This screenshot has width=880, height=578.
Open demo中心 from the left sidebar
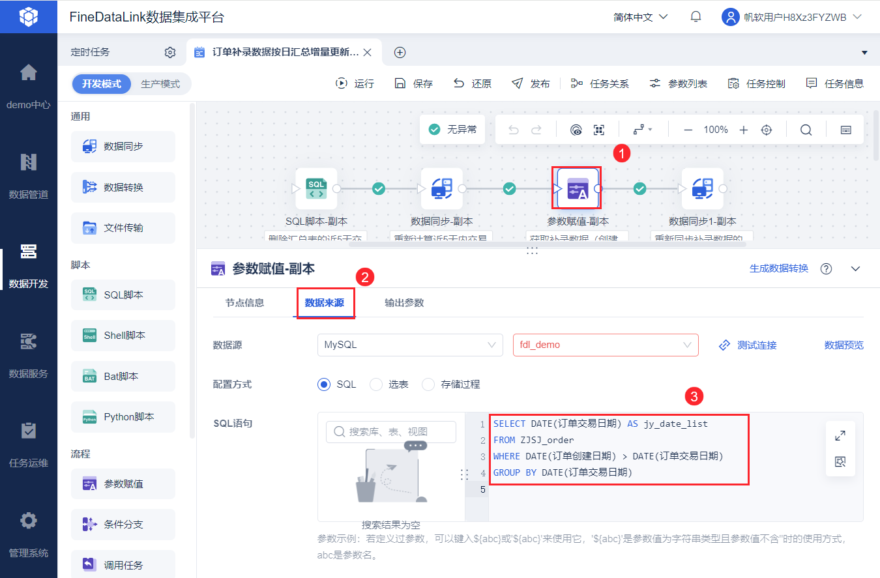[29, 86]
